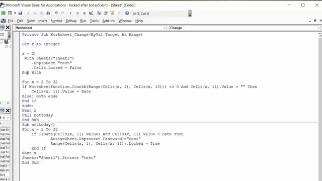Open the Debug menu
This screenshot has height=181, width=322.
point(71,21)
